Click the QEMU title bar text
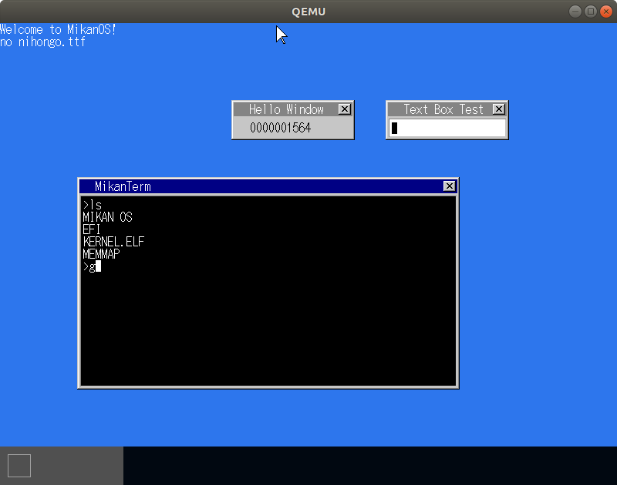Screen dimensions: 617x485 click(x=308, y=12)
